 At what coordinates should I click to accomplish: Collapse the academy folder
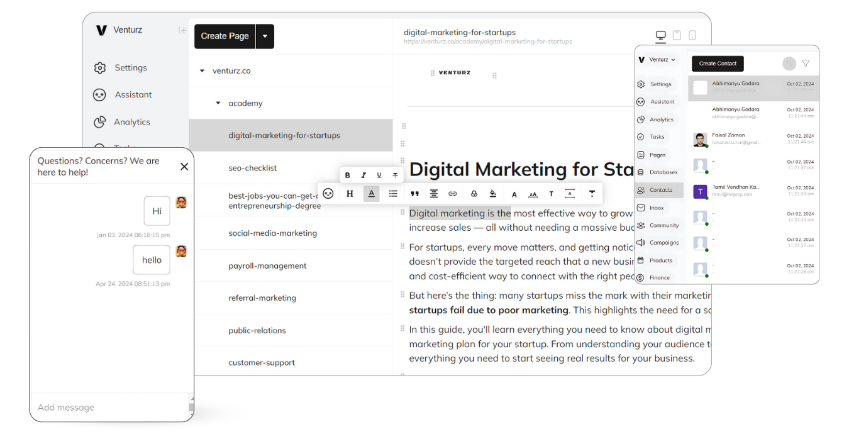click(x=218, y=103)
